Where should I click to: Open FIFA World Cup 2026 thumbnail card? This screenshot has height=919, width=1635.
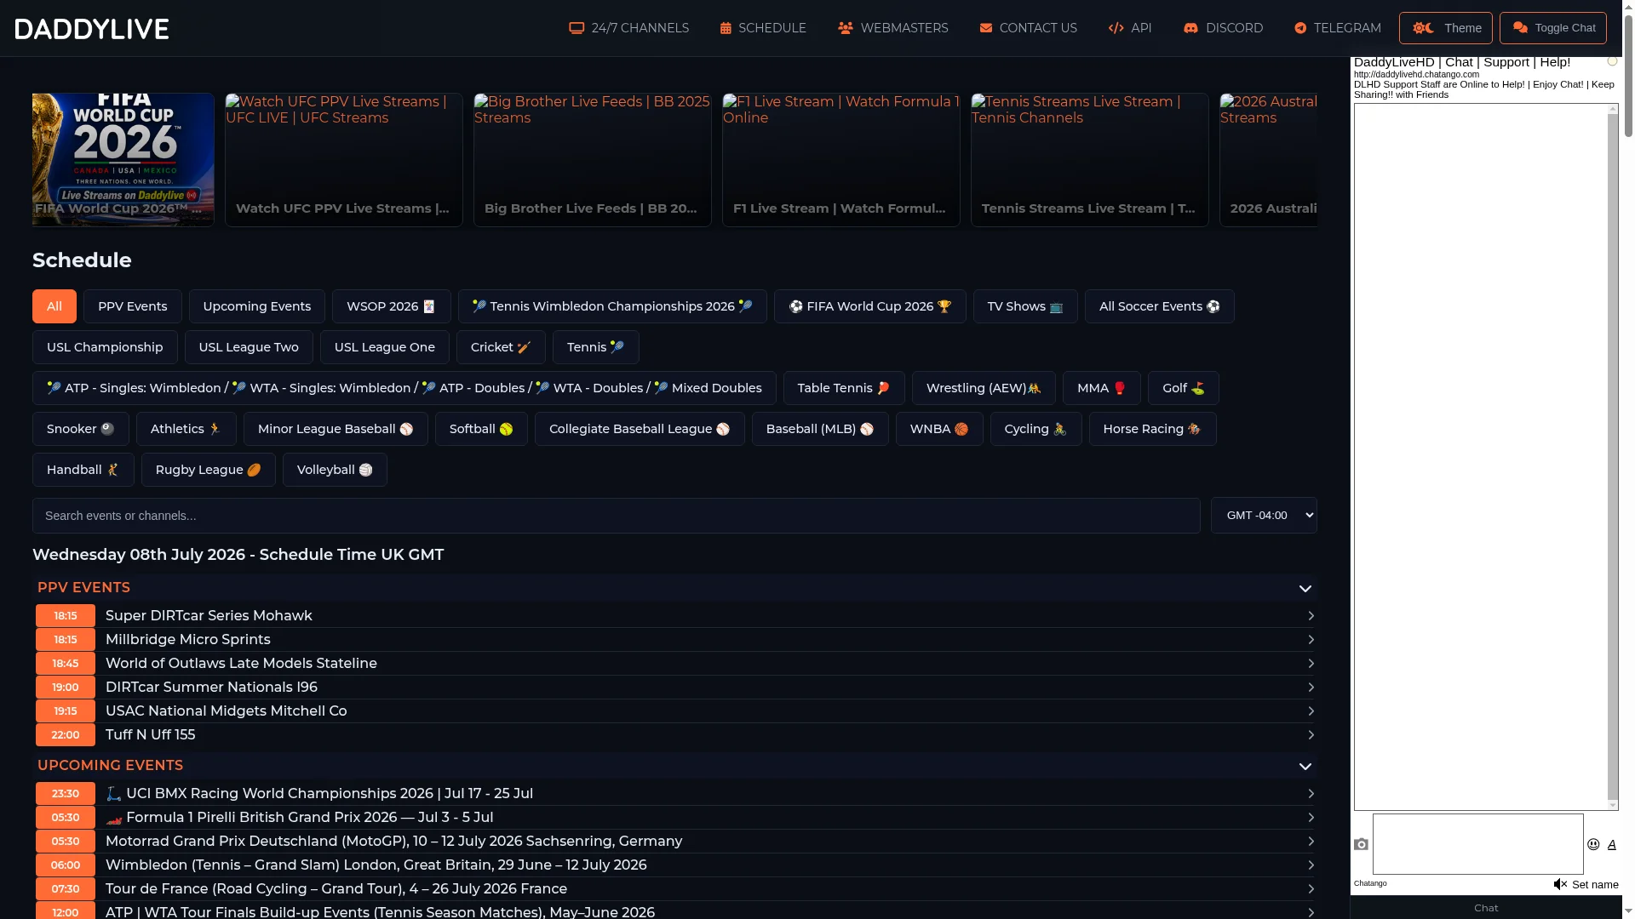(123, 160)
